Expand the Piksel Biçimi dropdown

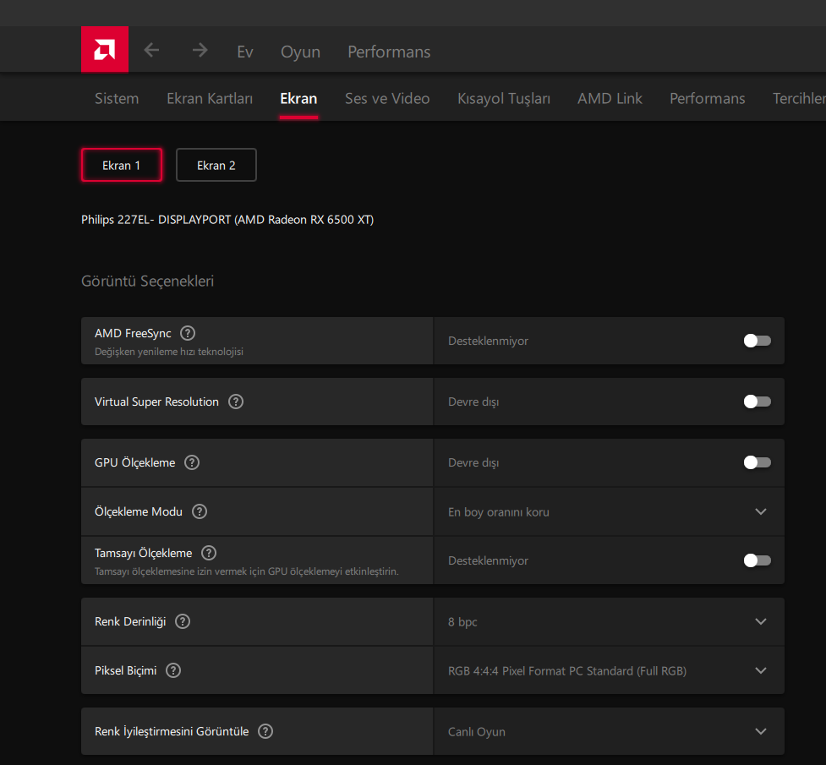(760, 670)
